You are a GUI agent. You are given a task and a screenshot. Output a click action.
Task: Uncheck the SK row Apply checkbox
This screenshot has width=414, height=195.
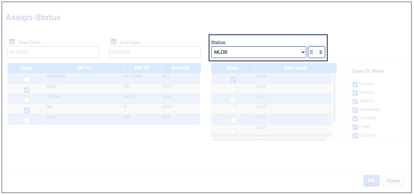tap(27, 110)
